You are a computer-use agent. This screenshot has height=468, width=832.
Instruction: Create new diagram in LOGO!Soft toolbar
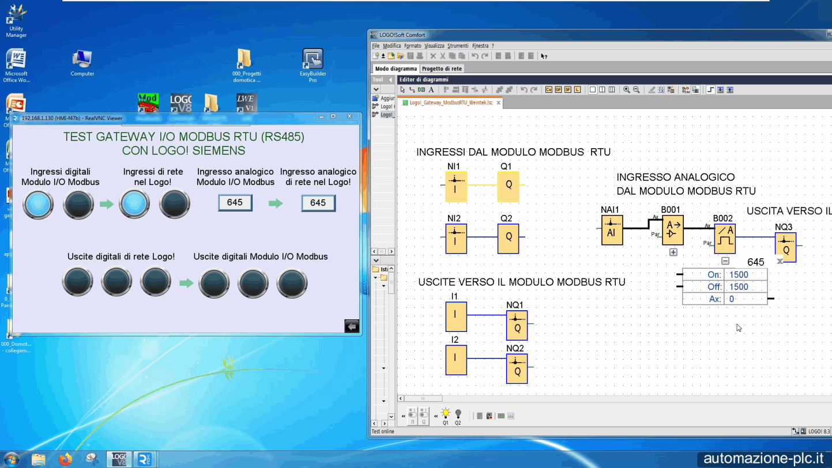click(375, 56)
